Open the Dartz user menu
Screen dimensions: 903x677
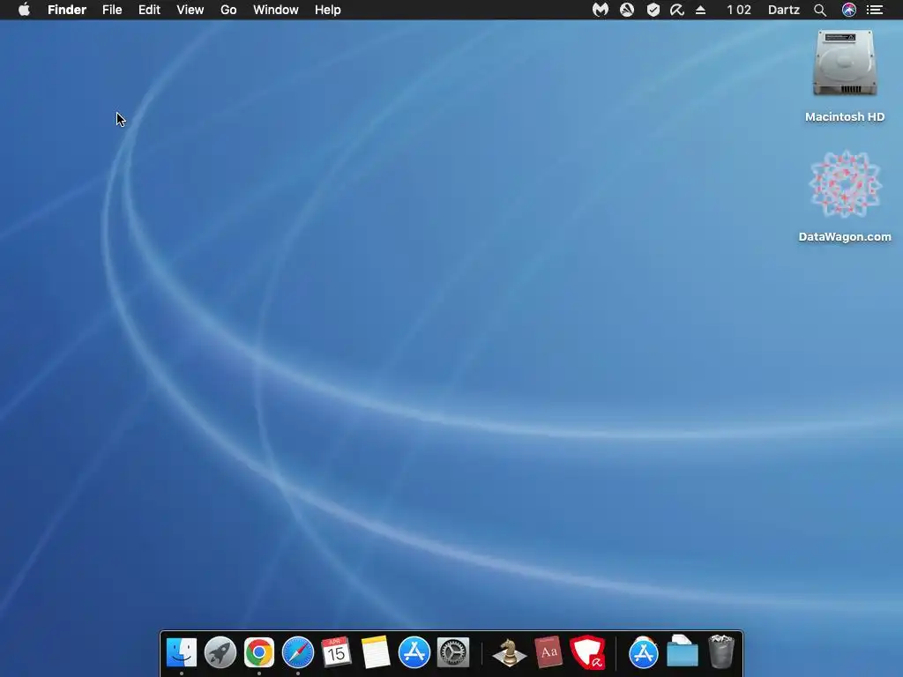784,10
